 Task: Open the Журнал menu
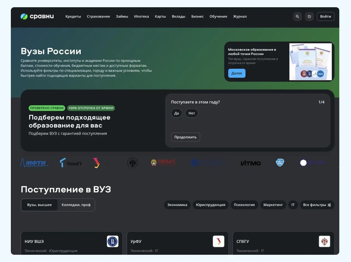[240, 16]
